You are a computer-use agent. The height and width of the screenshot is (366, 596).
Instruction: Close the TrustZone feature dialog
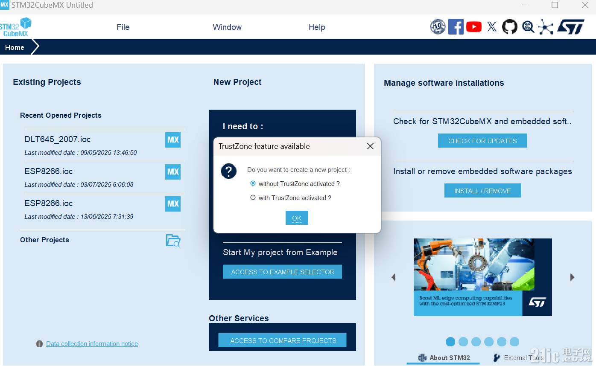point(370,146)
